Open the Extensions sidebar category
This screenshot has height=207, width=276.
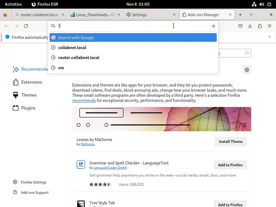point(27,82)
